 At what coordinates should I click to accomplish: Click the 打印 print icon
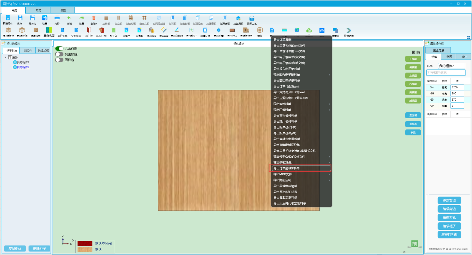click(x=57, y=18)
